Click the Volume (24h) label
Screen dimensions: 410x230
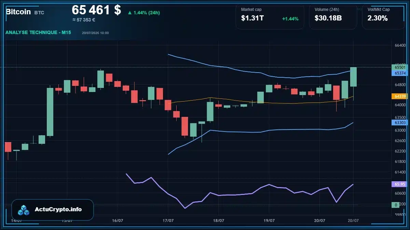327,10
